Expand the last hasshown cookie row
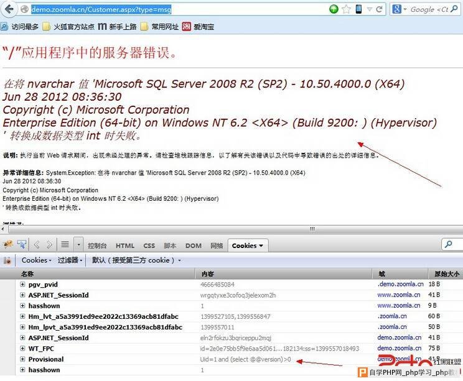463x381 pixels. 22,370
